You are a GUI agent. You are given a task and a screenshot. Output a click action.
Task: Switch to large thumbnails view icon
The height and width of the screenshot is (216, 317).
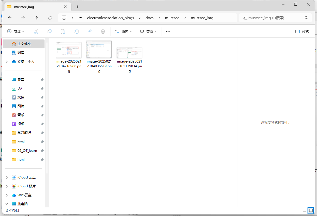coord(311,210)
